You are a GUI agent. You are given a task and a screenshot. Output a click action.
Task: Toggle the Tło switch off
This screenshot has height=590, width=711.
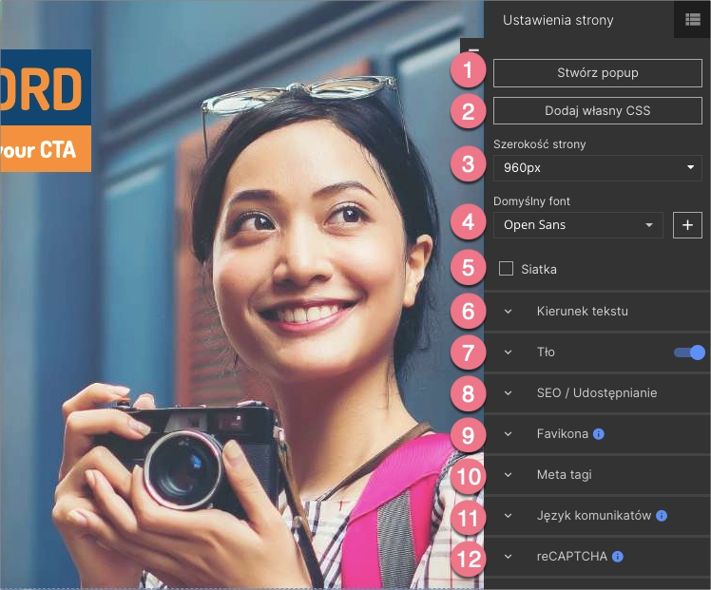click(x=689, y=352)
